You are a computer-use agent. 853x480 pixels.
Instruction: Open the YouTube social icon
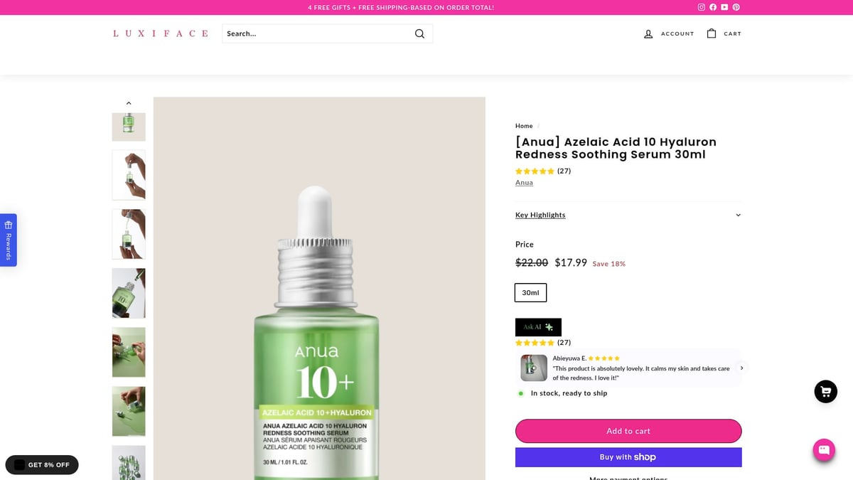tap(724, 7)
